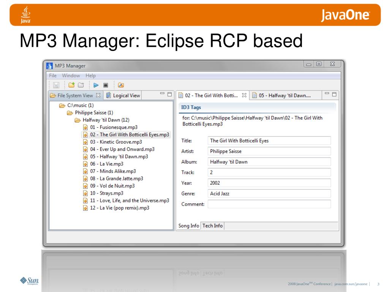Minimize the File System View panel

pyautogui.click(x=162, y=94)
